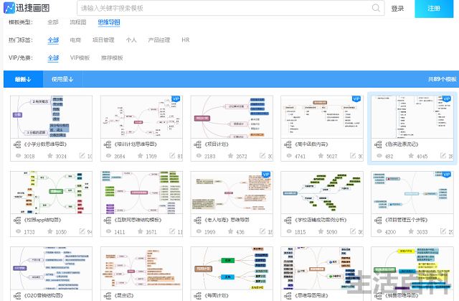Select 流程图 template type
The height and width of the screenshot is (301, 459).
point(78,22)
